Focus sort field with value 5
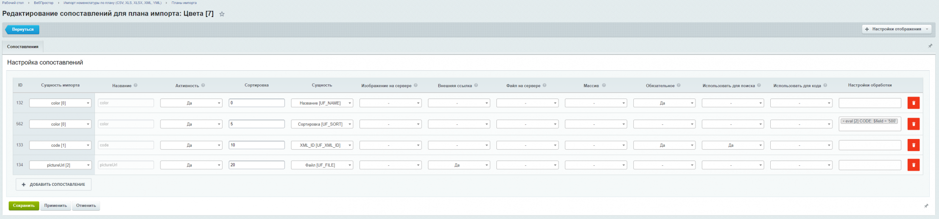Screen dimensions: 939x219 257,124
